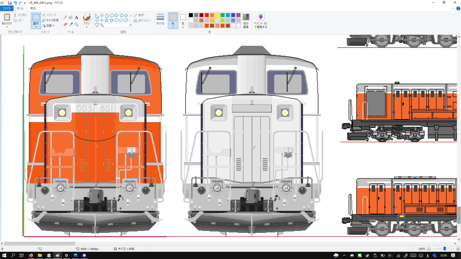The image size is (461, 259).
Task: Switch to the View (表示) tab
Action: (33, 8)
